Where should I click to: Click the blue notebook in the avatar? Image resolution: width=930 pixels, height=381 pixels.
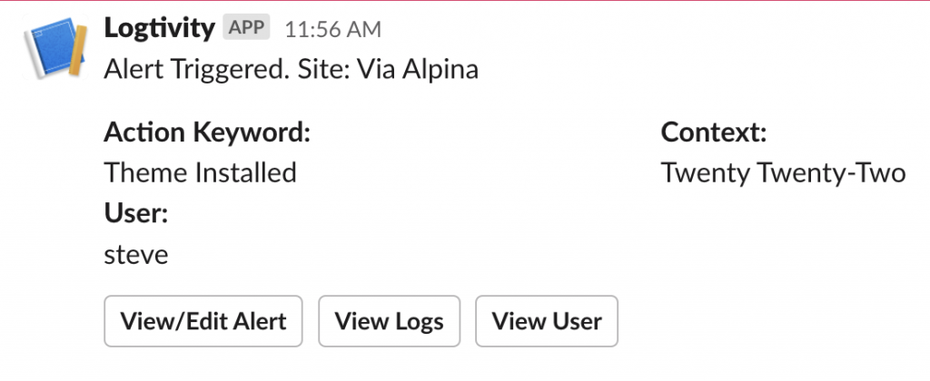pos(52,47)
